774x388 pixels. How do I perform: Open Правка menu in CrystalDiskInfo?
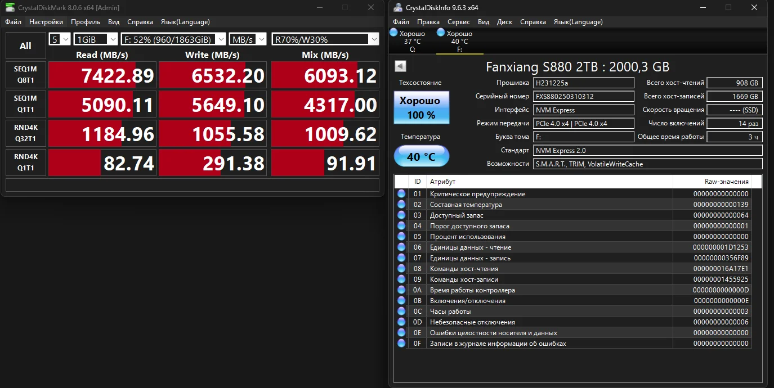(x=428, y=22)
